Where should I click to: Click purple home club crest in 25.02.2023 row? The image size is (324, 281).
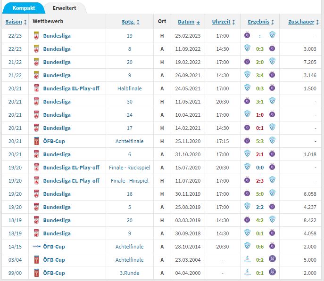pyautogui.click(x=247, y=35)
